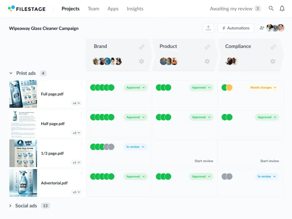Image resolution: width=292 pixels, height=219 pixels.
Task: Open Product reviewer group settings gear
Action: pyautogui.click(x=207, y=61)
